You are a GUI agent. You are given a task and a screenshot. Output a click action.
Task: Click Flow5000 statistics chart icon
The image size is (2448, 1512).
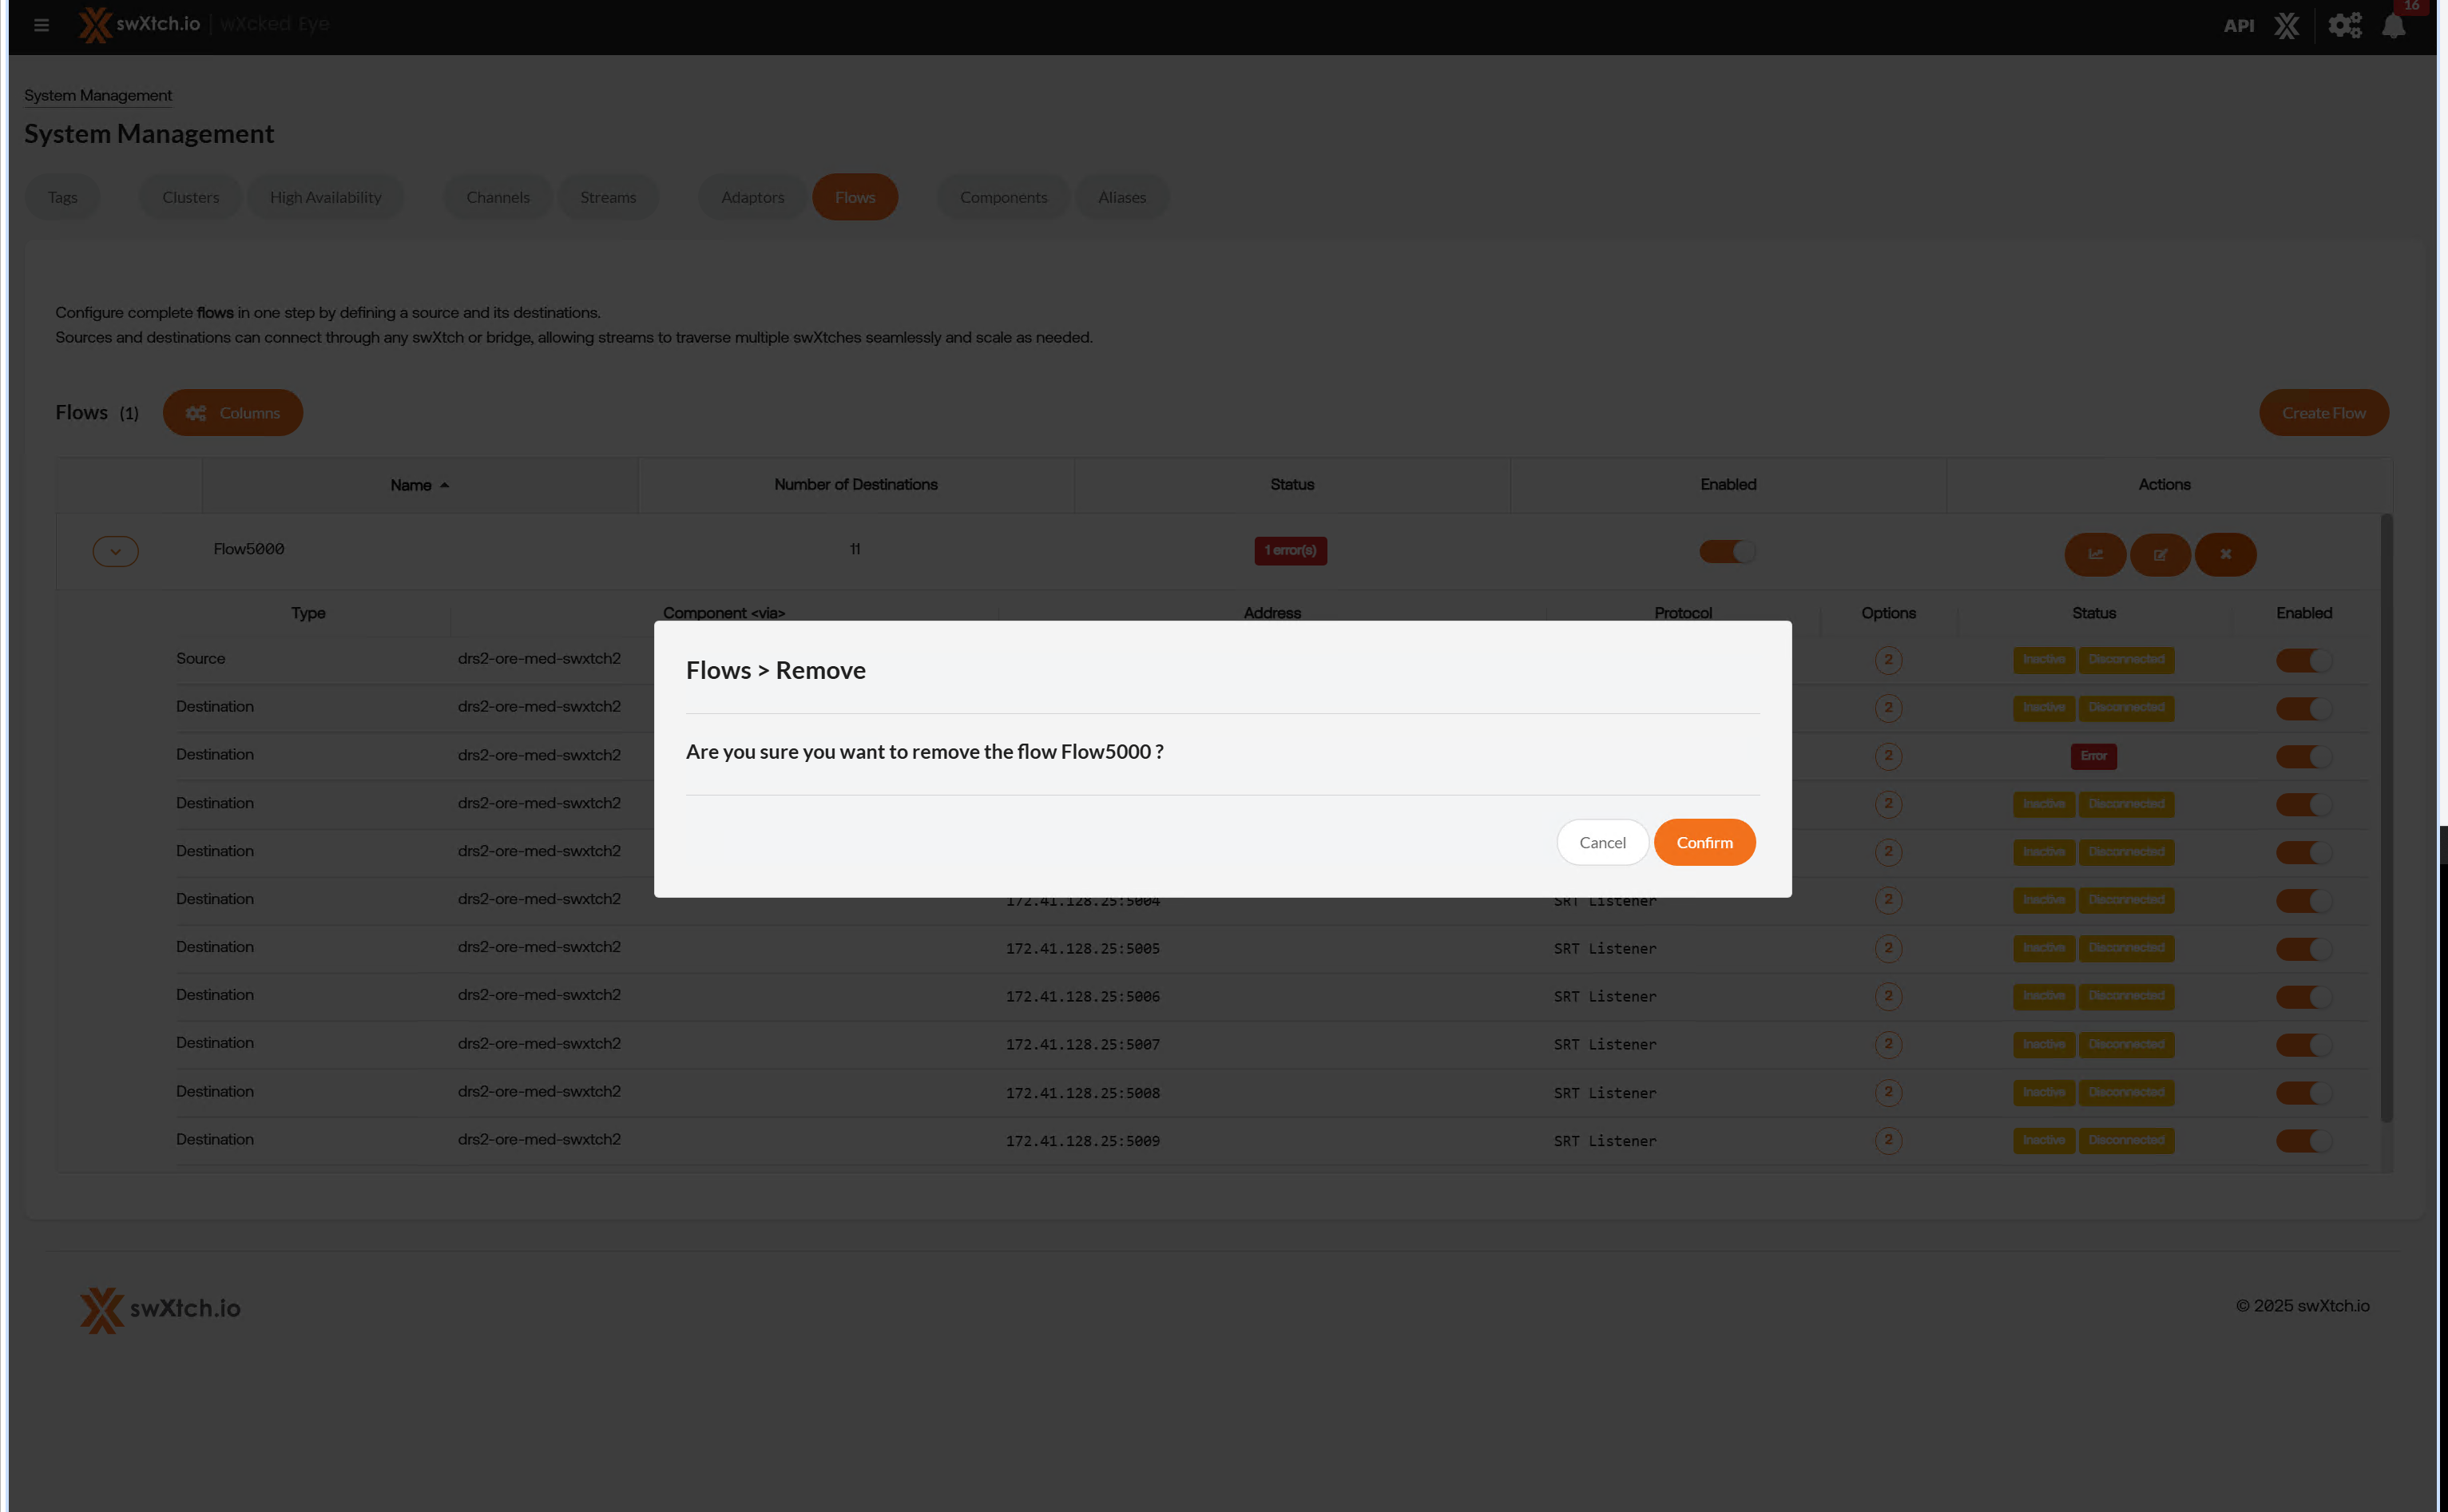2095,554
